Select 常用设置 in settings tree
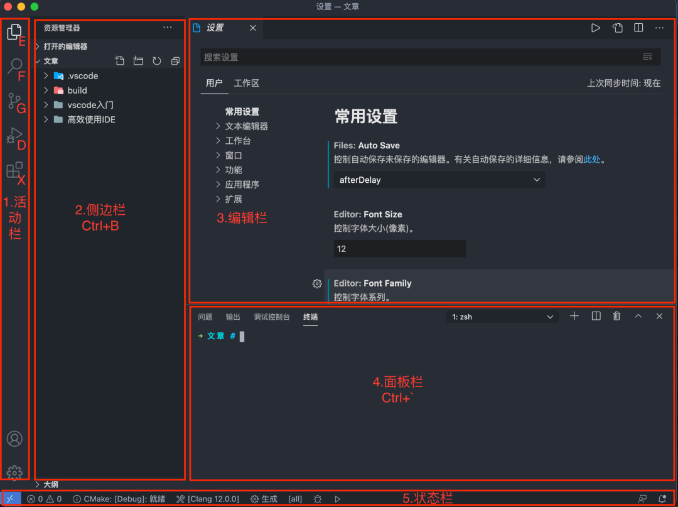Screen dimensions: 678x507 (242, 112)
